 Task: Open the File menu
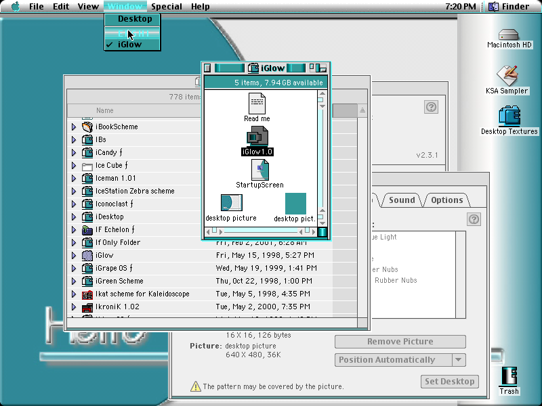pyautogui.click(x=37, y=7)
